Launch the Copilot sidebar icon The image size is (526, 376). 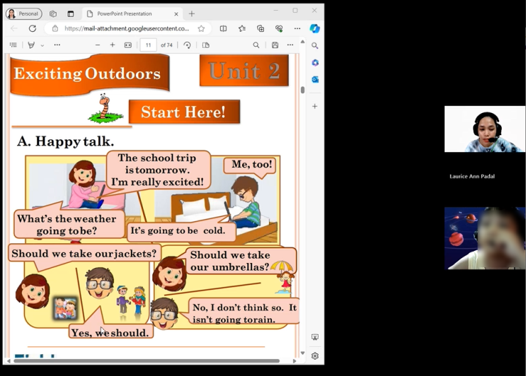[314, 28]
